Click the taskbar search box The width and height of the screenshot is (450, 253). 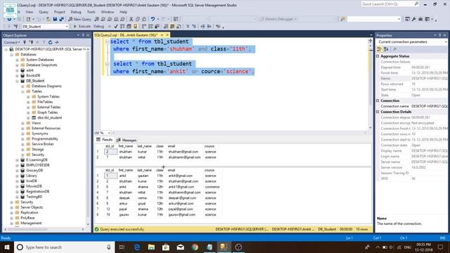click(x=64, y=247)
